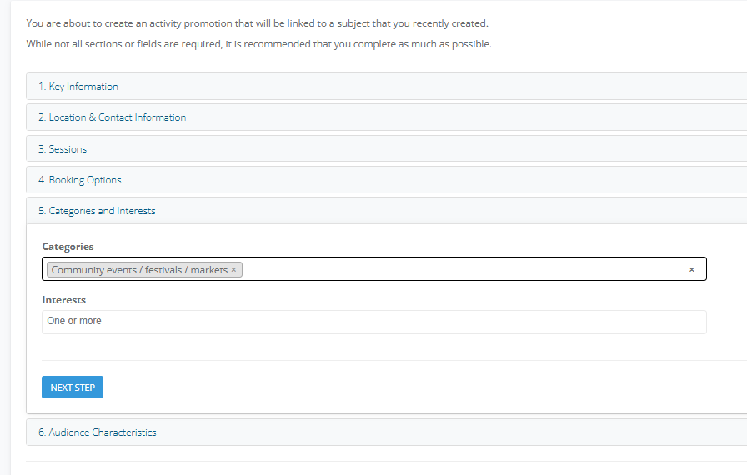Click the '4. Booking Options' heading text
This screenshot has width=747, height=475.
pyautogui.click(x=79, y=179)
